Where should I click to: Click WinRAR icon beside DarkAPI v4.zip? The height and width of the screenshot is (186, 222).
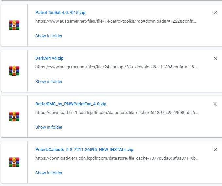point(14,71)
